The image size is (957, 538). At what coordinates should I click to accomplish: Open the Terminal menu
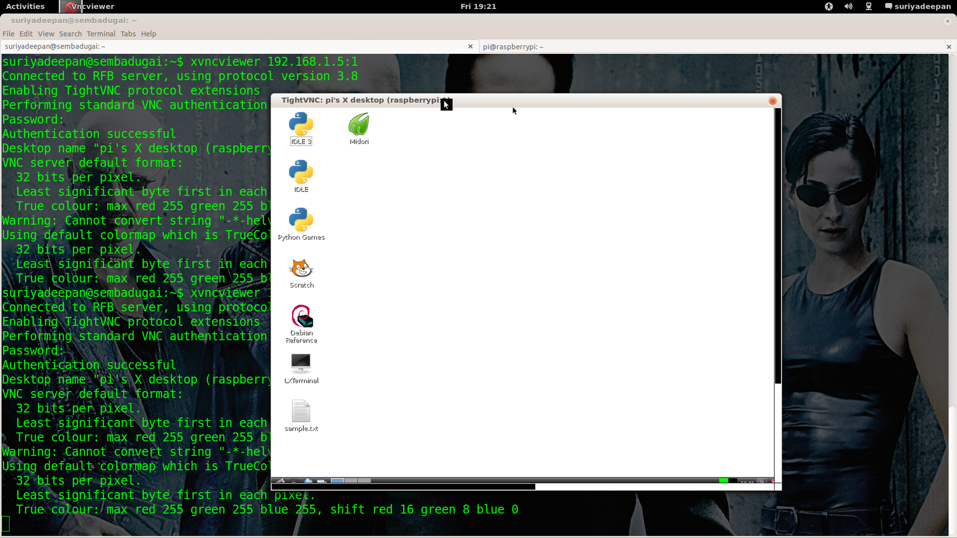(100, 34)
